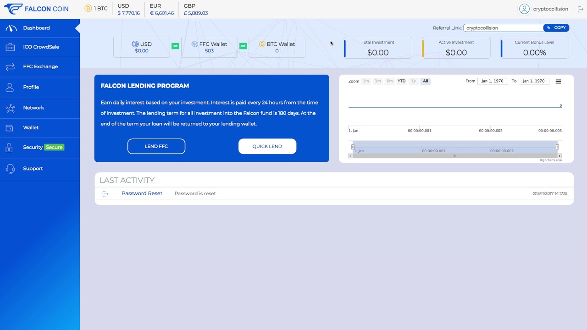Click the USD balance card
This screenshot has height=330, width=587.
[x=142, y=47]
